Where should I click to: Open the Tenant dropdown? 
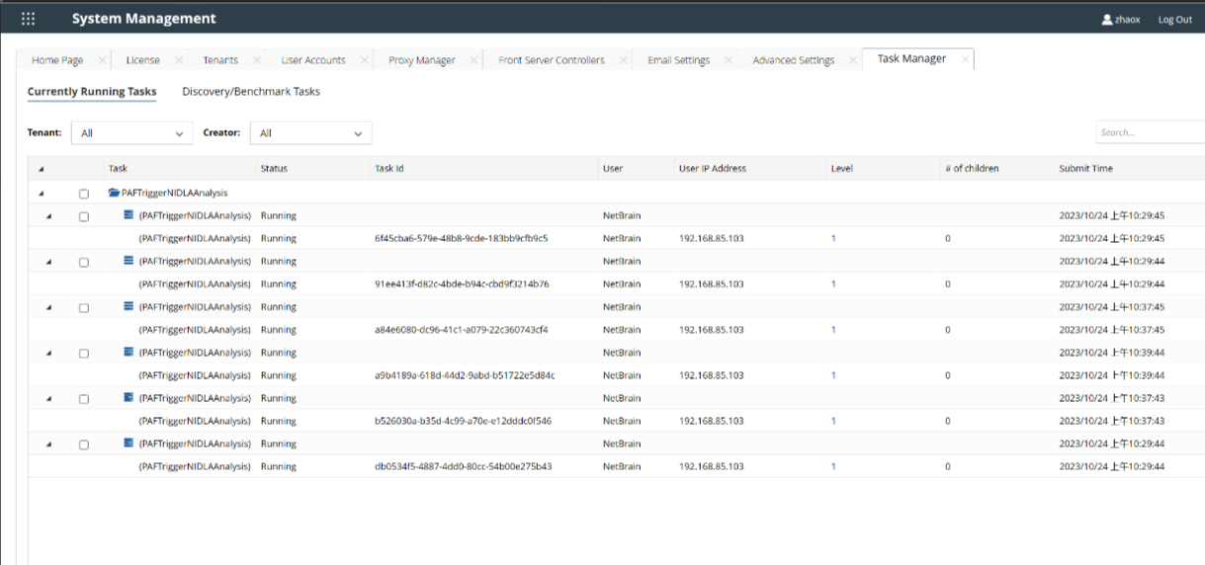131,133
